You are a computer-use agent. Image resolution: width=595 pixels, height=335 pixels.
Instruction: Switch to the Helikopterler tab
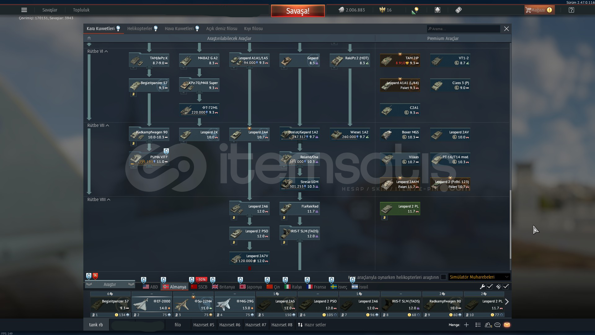click(x=143, y=29)
